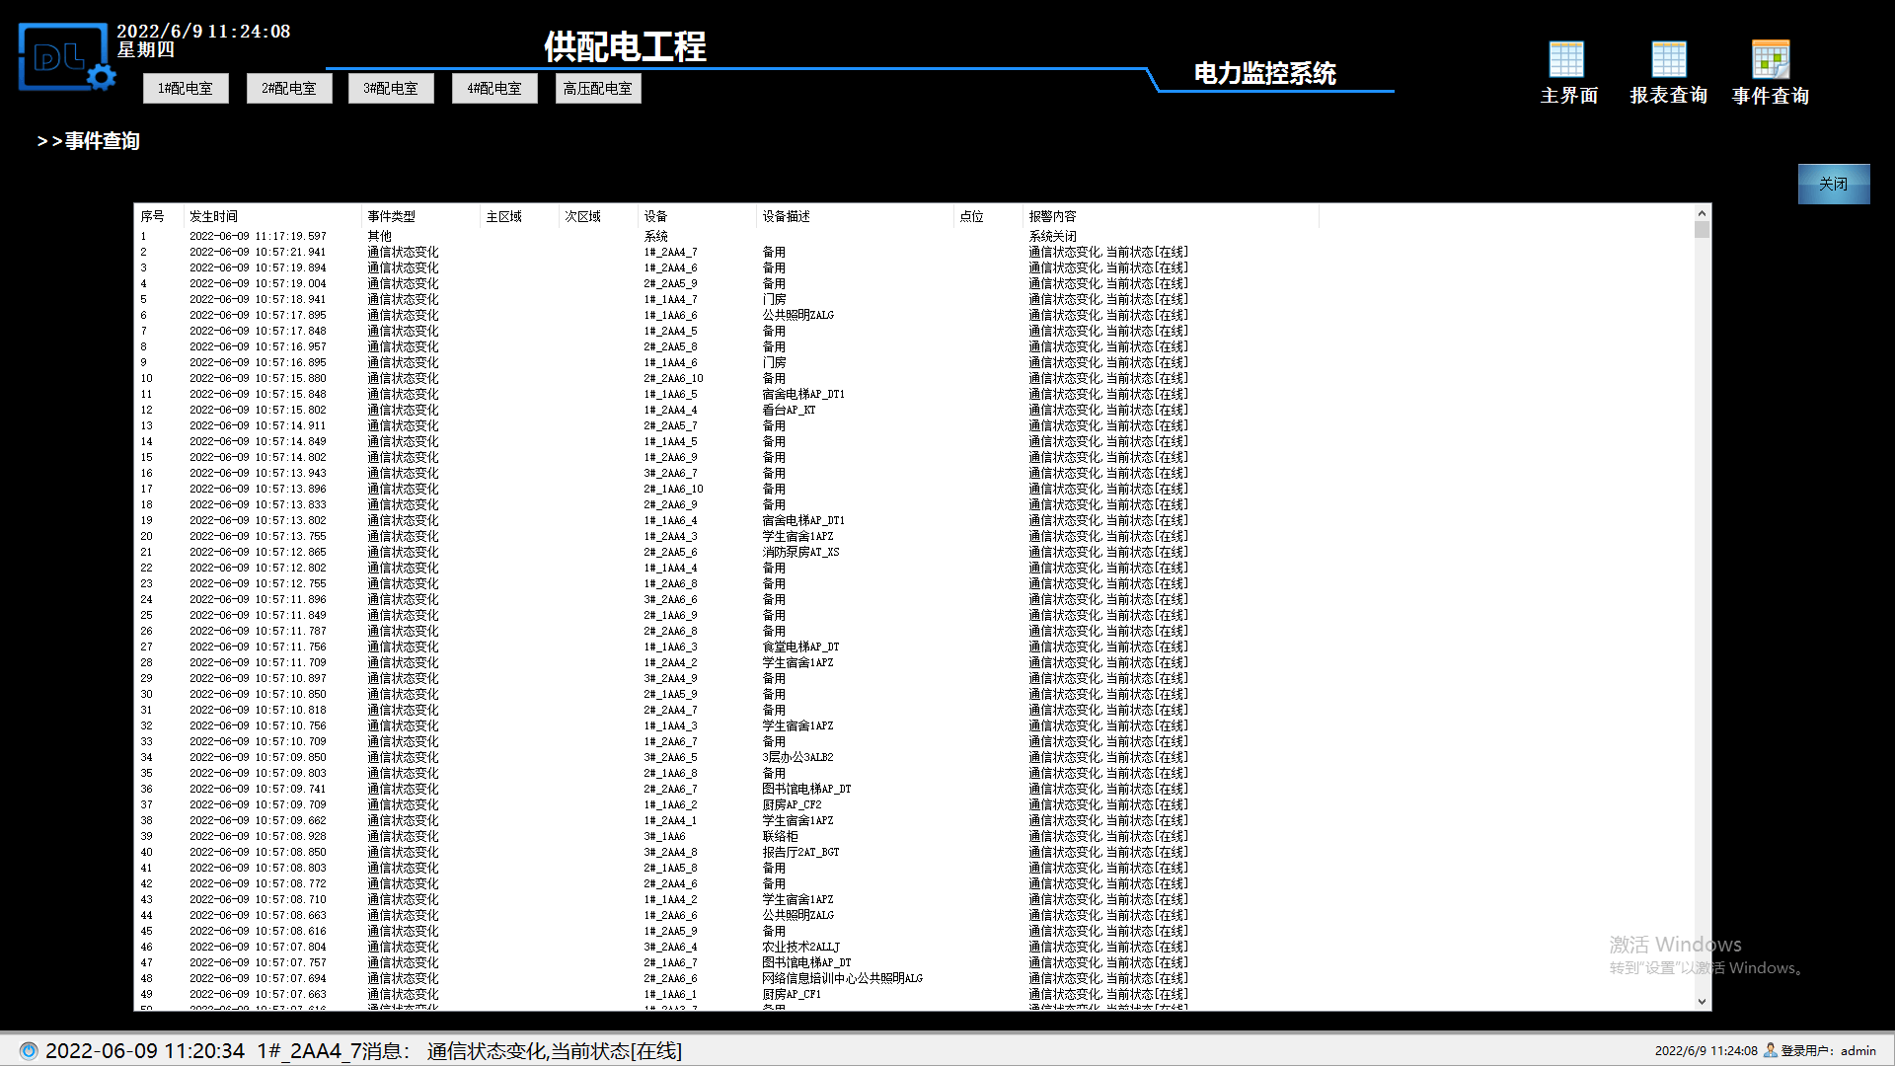Open the 4#配电室 room view

pyautogui.click(x=494, y=89)
